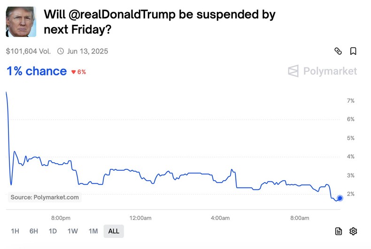Copy the market link icon

point(338,51)
